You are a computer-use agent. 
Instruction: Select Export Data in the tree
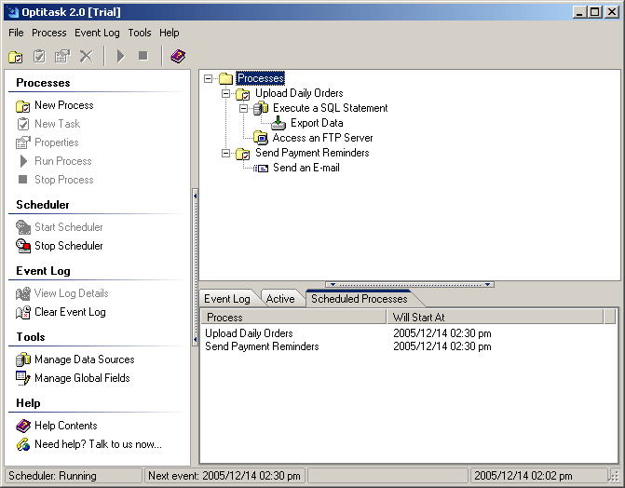click(x=317, y=123)
